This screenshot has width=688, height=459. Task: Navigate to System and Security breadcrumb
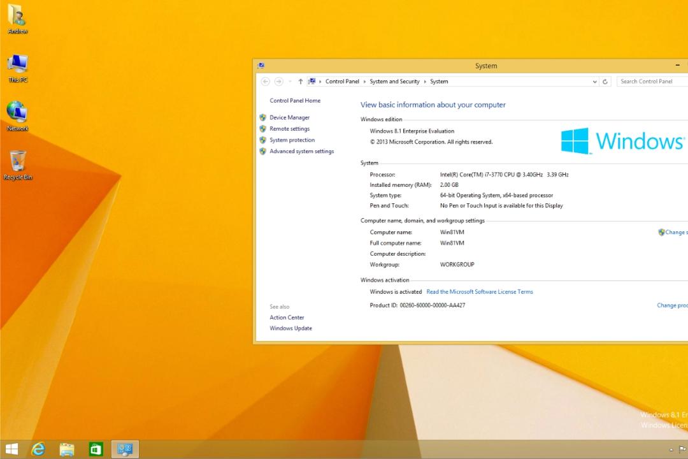(x=394, y=82)
